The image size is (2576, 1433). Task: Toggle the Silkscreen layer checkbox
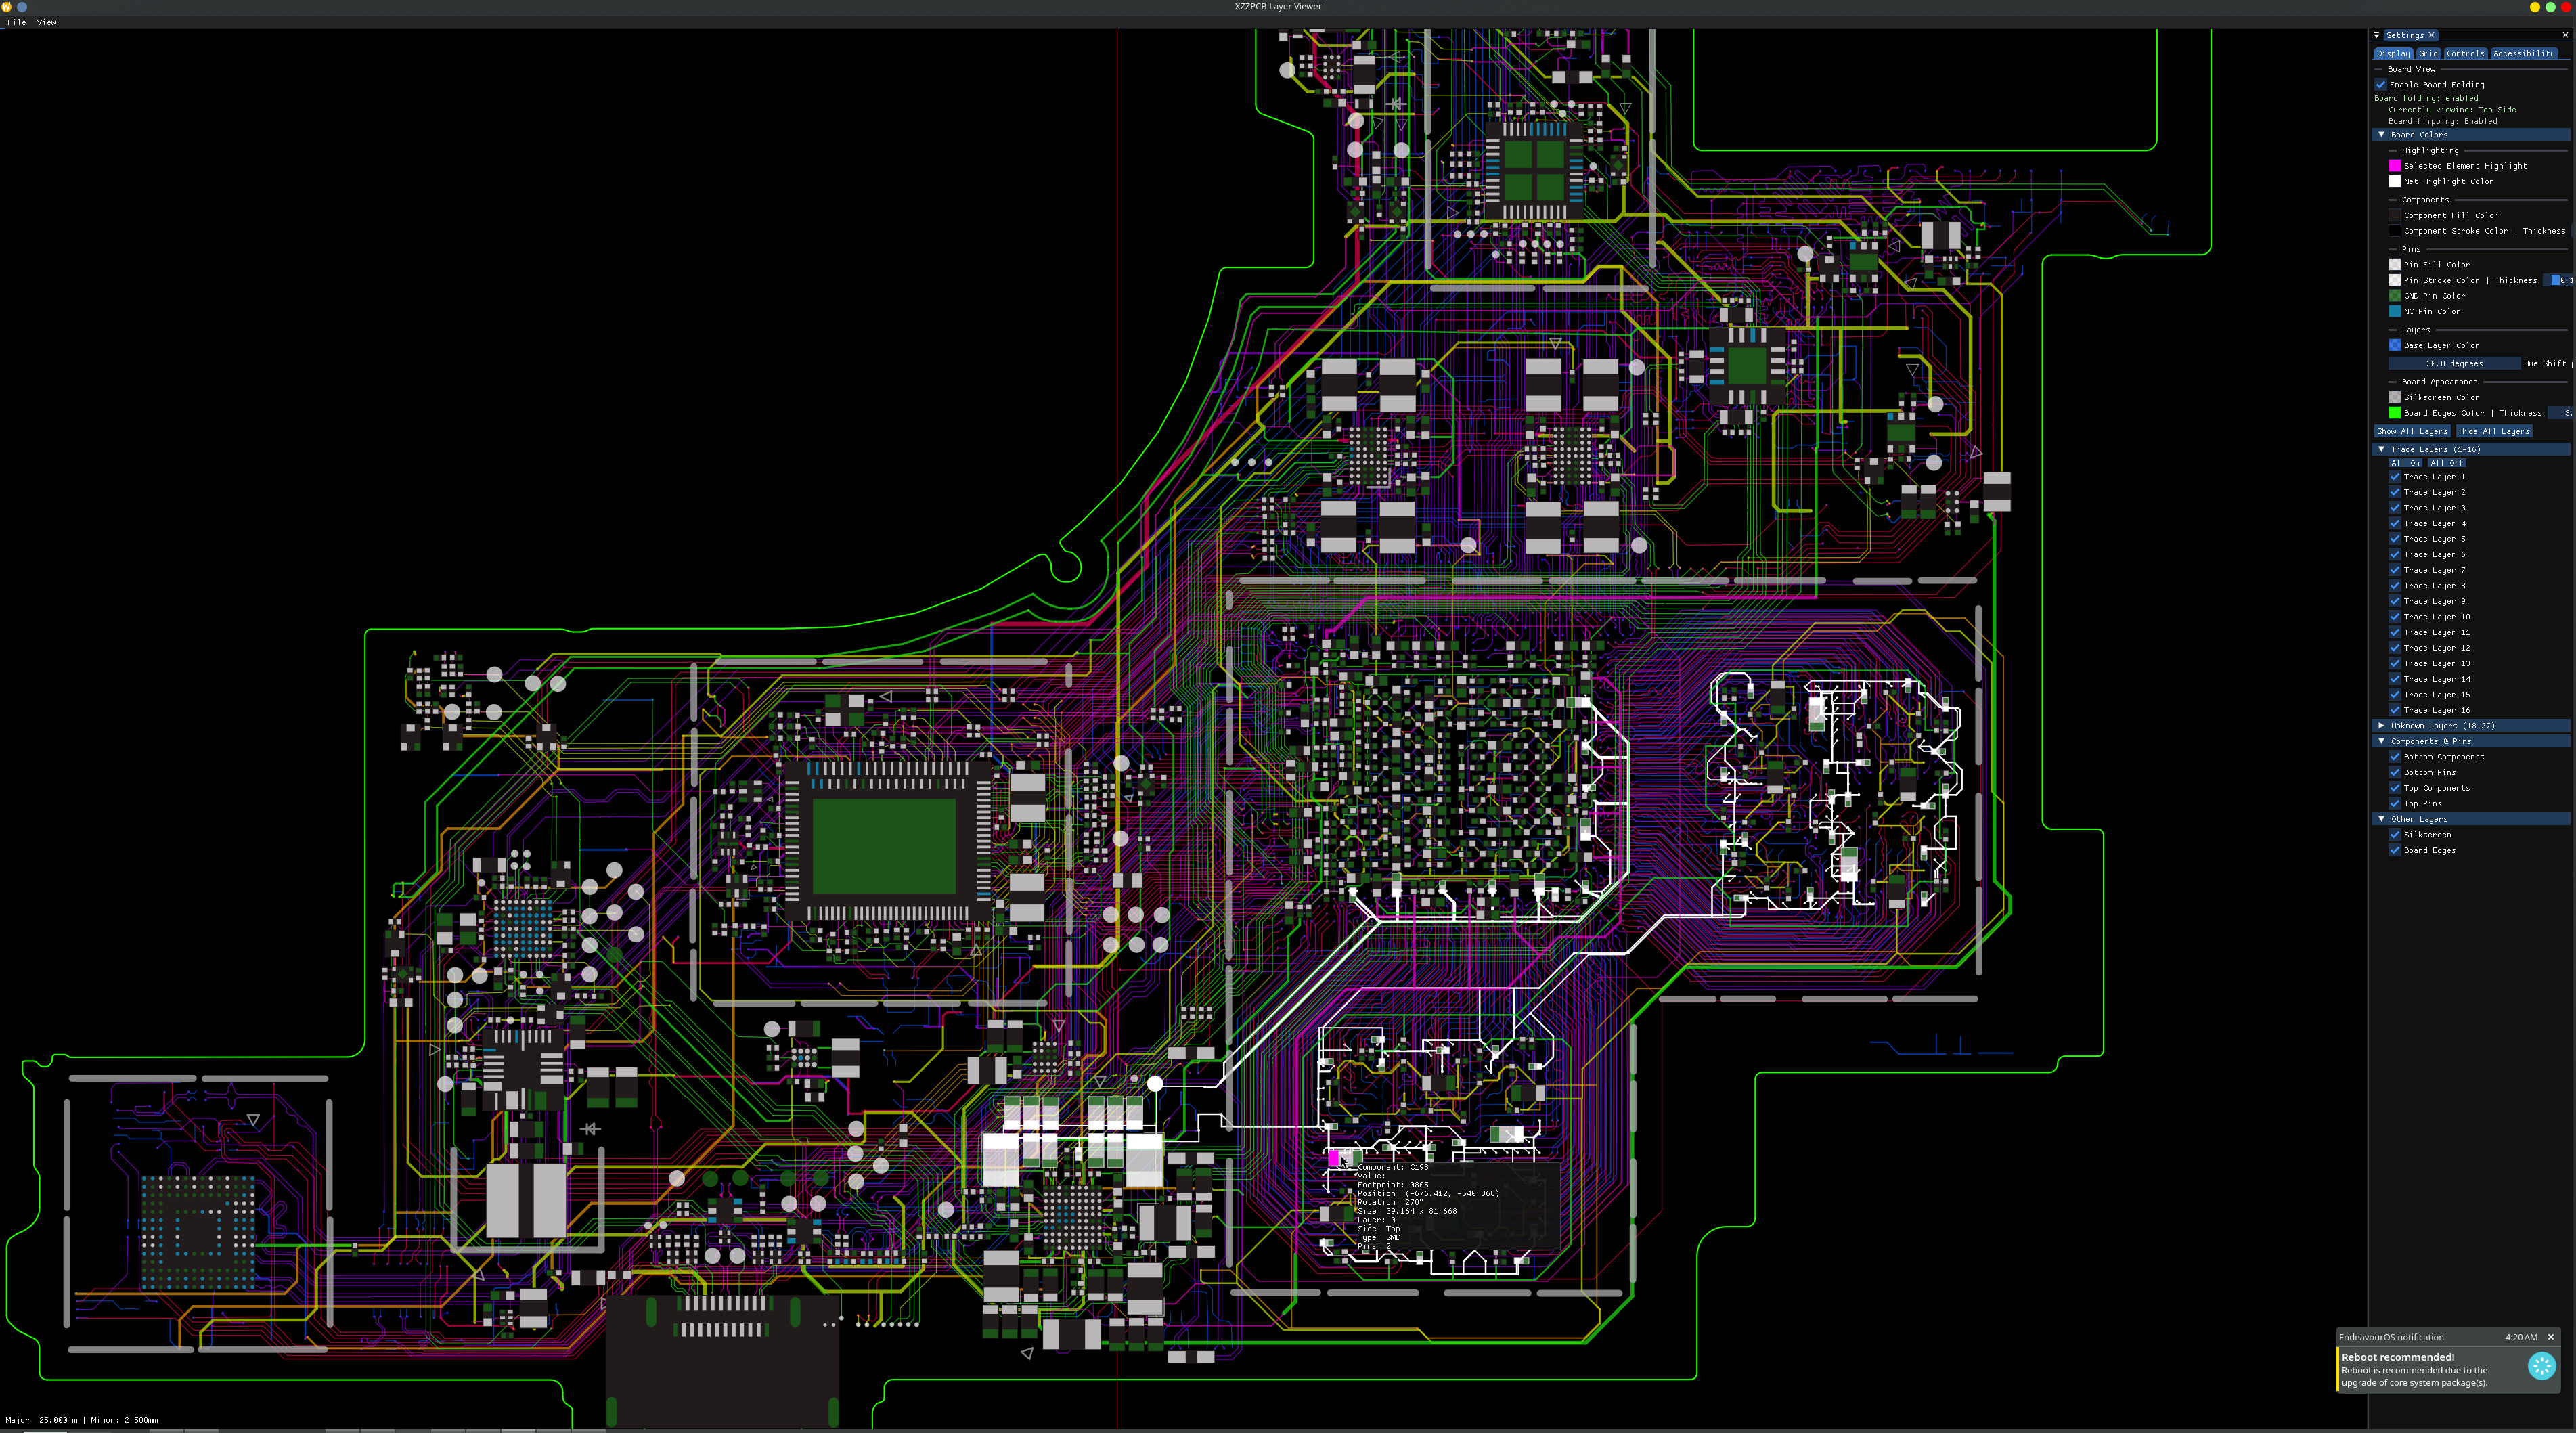coord(2394,835)
